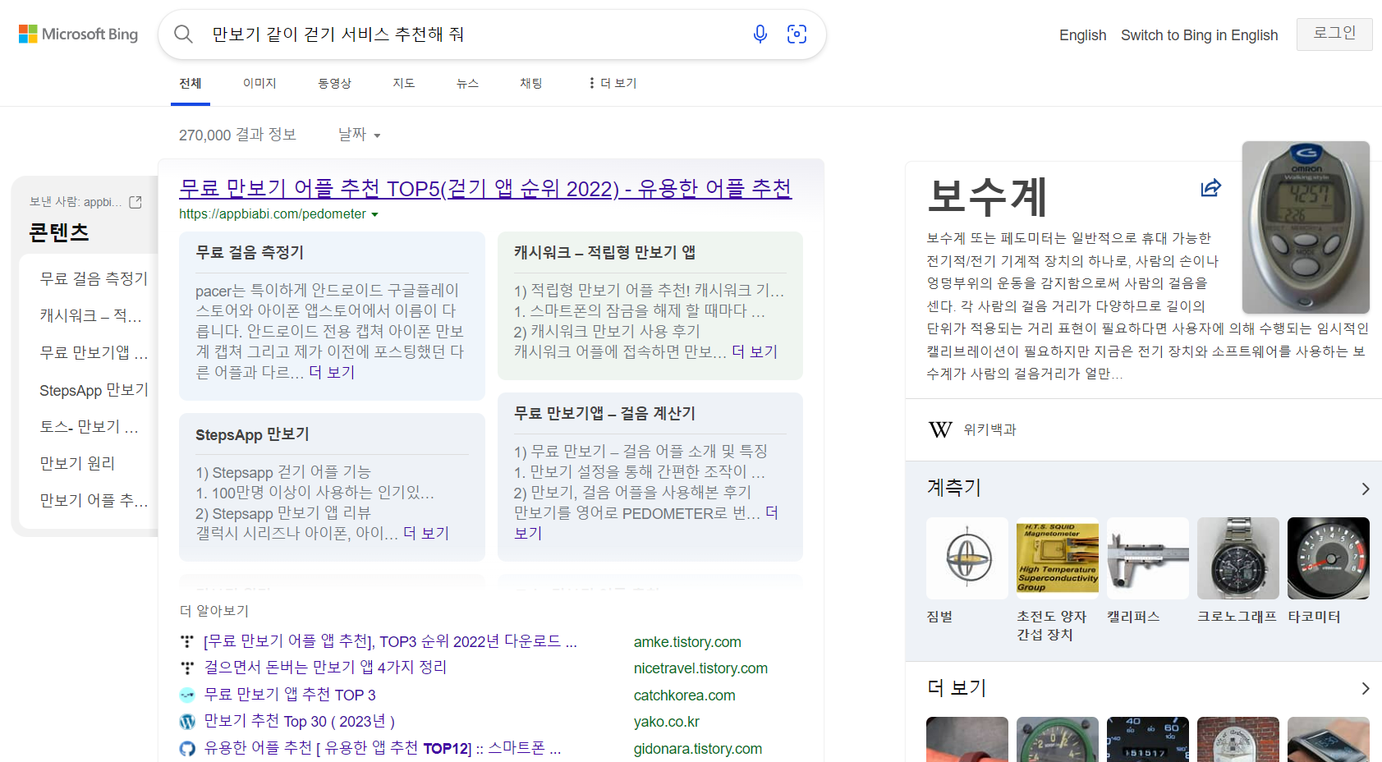
Task: Open the 뉴스 tab
Action: click(x=467, y=83)
